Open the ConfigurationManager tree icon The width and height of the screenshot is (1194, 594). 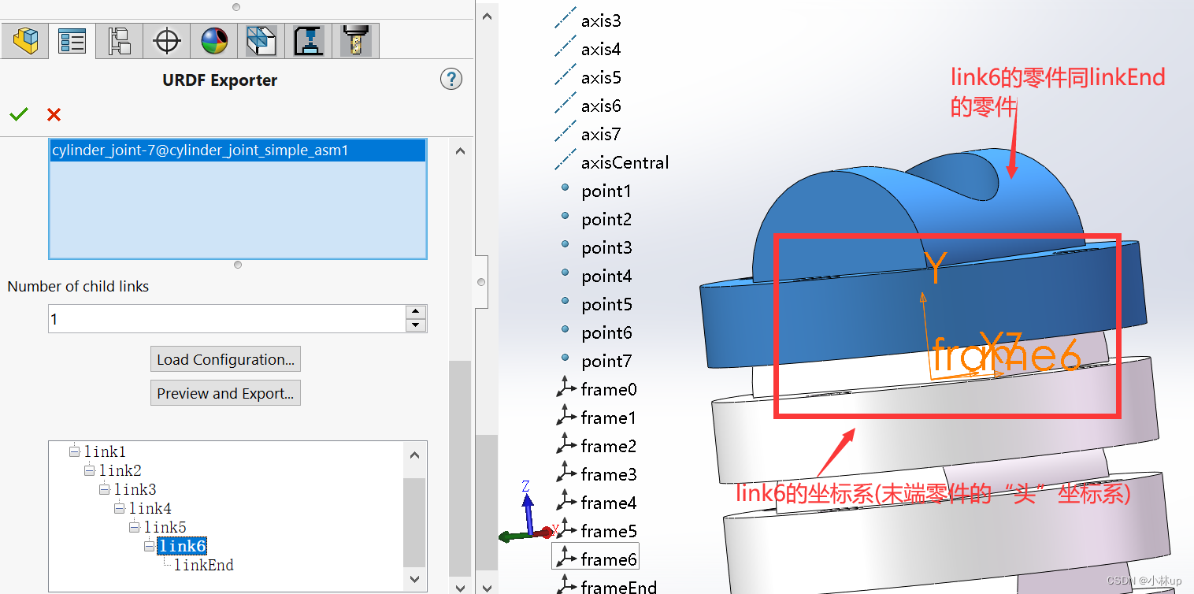click(x=119, y=40)
